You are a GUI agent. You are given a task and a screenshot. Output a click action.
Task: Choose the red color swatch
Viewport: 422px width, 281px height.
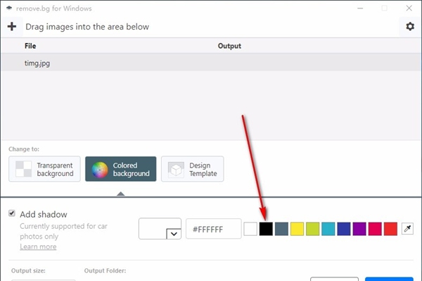click(x=390, y=229)
